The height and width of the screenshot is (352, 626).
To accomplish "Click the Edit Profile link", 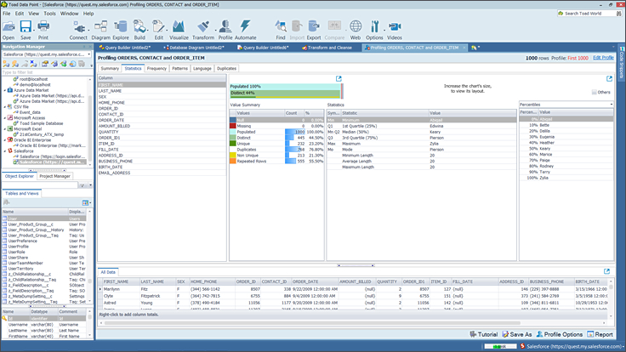I will pos(603,57).
